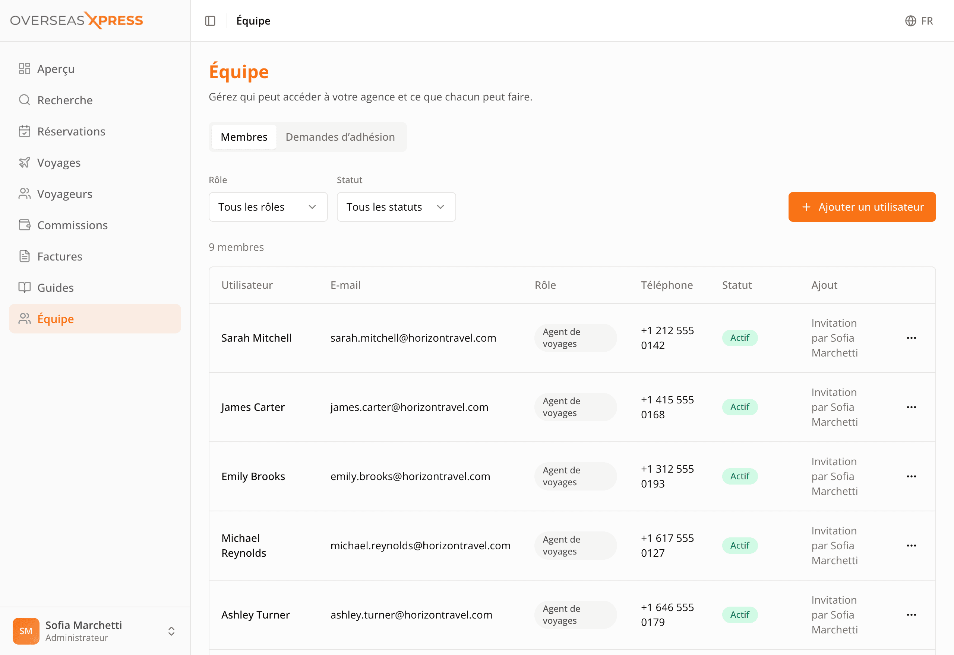Click the Overseas Xpress logo

pyautogui.click(x=76, y=20)
